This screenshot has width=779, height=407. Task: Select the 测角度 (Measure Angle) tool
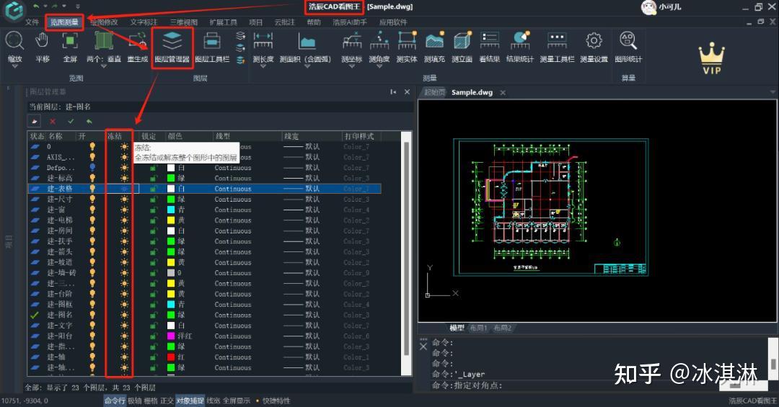pyautogui.click(x=379, y=40)
